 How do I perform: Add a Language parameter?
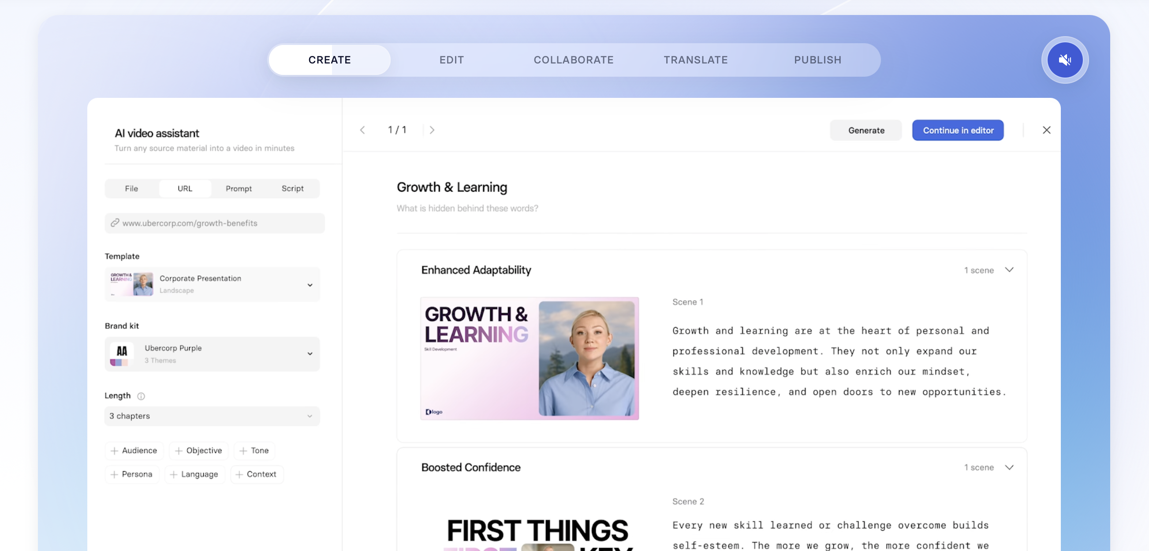(194, 474)
